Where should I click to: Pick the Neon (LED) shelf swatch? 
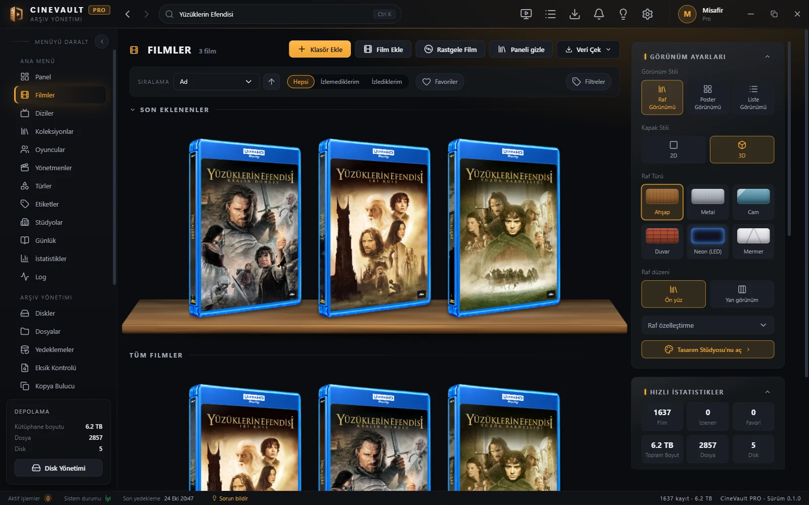[708, 241]
